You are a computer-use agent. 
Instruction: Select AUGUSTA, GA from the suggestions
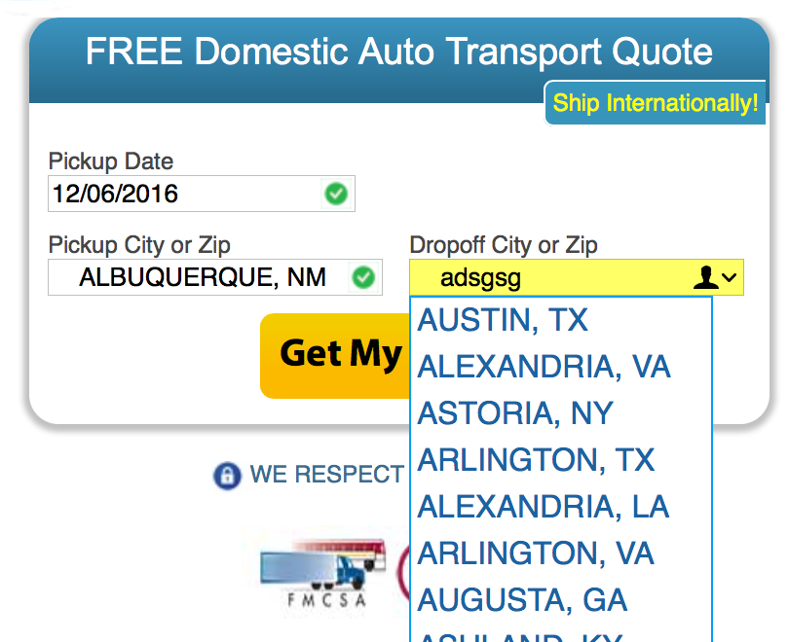tap(522, 600)
